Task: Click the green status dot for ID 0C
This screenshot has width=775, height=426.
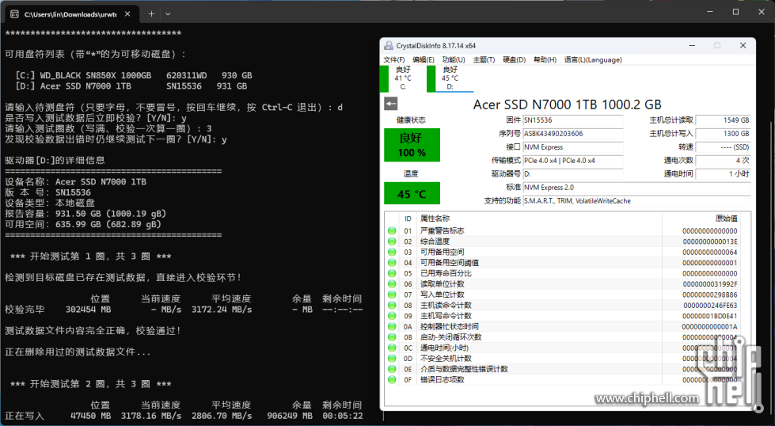Action: 392,348
